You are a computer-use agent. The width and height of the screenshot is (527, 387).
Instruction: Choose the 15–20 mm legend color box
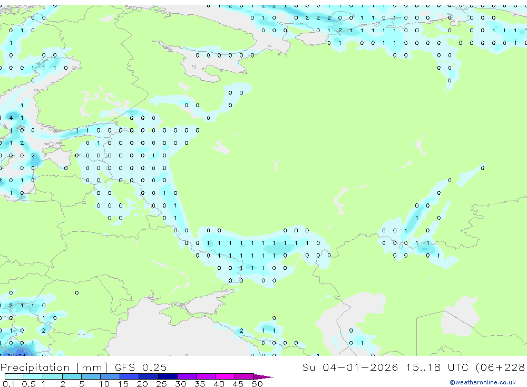coord(130,376)
